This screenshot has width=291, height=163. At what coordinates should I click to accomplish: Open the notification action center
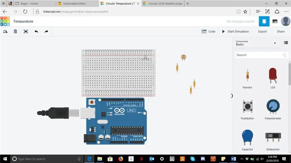click(x=284, y=159)
